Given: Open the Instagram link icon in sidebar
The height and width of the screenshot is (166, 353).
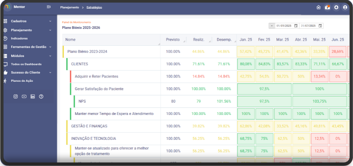Looking at the screenshot, I should coord(16,96).
